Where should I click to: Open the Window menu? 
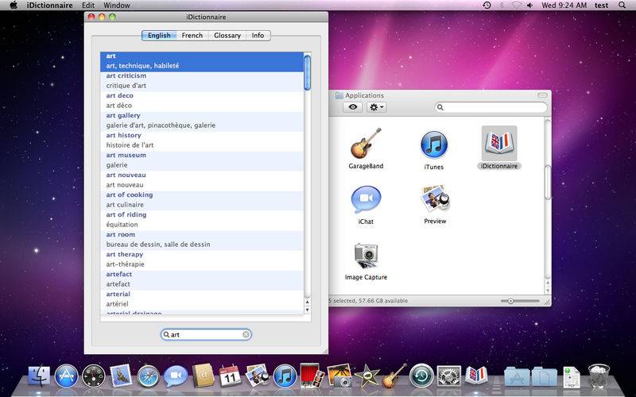tap(117, 6)
